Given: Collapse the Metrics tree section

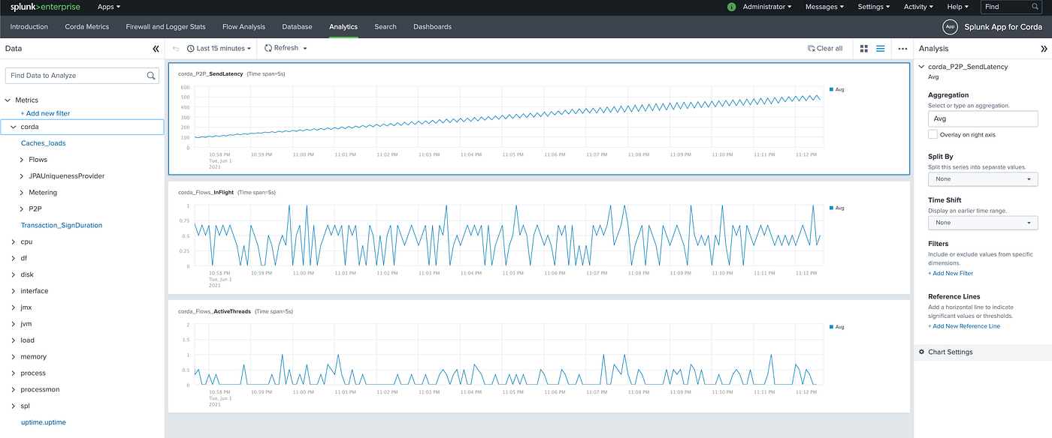Looking at the screenshot, I should (x=8, y=100).
